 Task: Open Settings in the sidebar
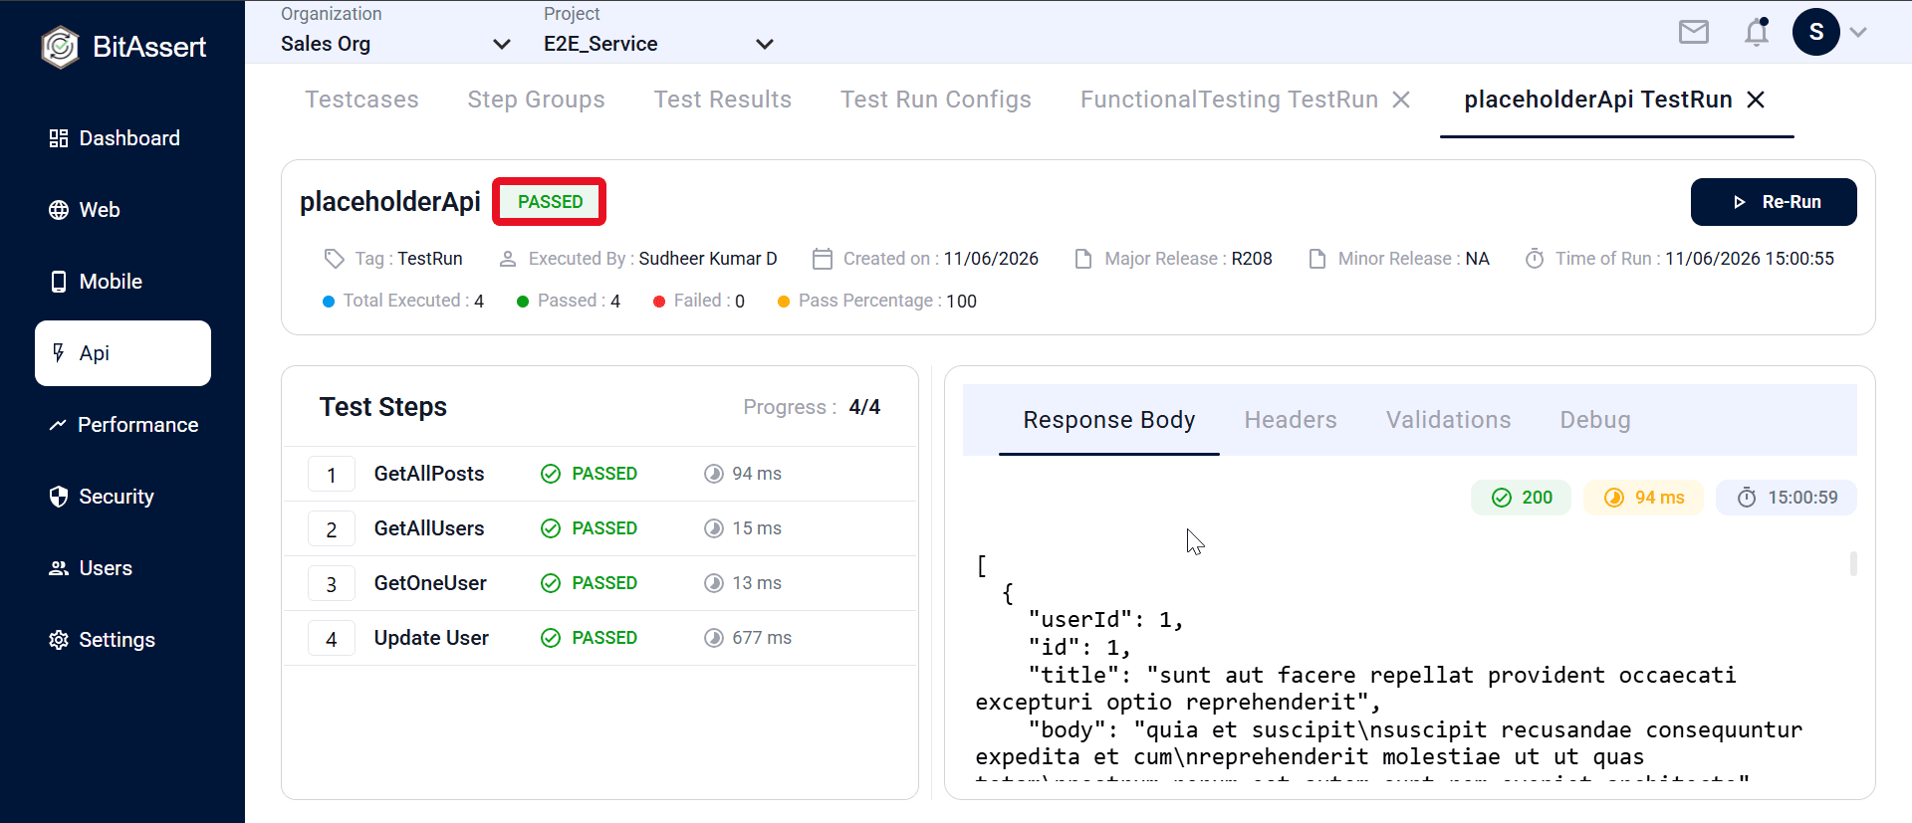point(122,640)
